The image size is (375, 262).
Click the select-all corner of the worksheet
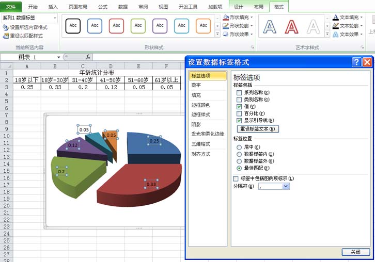click(x=7, y=66)
